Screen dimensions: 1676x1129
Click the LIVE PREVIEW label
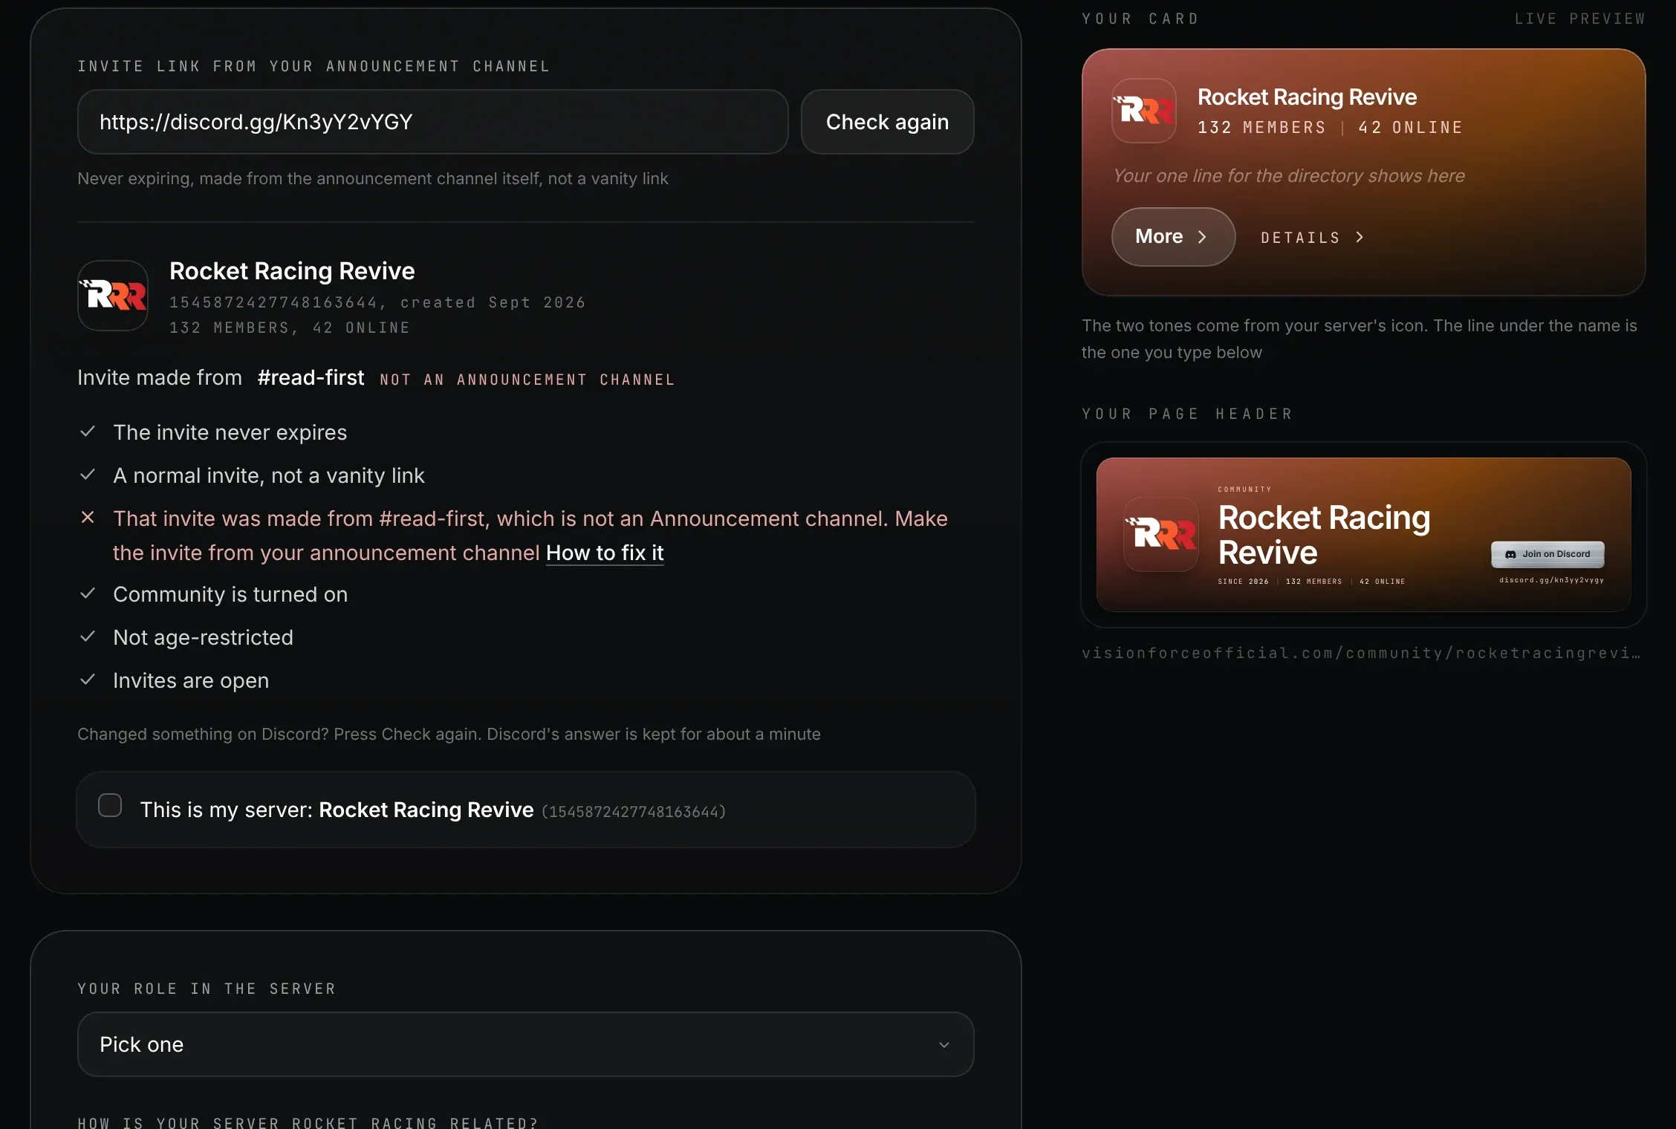(x=1580, y=19)
